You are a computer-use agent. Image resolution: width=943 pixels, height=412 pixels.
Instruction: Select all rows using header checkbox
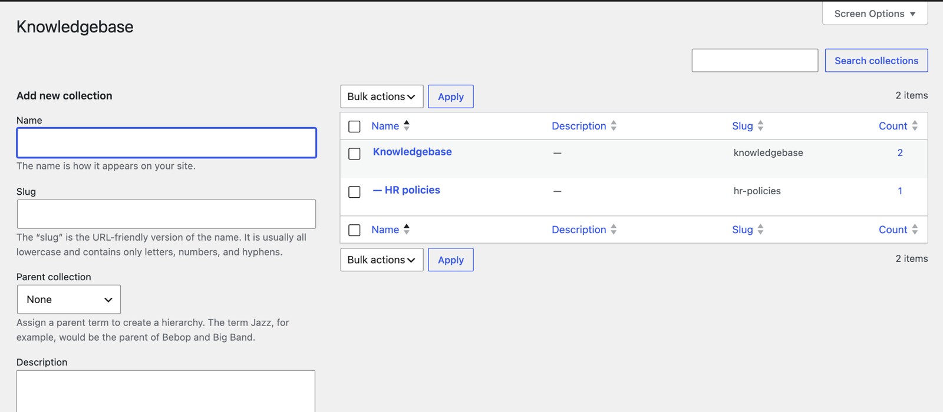[x=354, y=127]
